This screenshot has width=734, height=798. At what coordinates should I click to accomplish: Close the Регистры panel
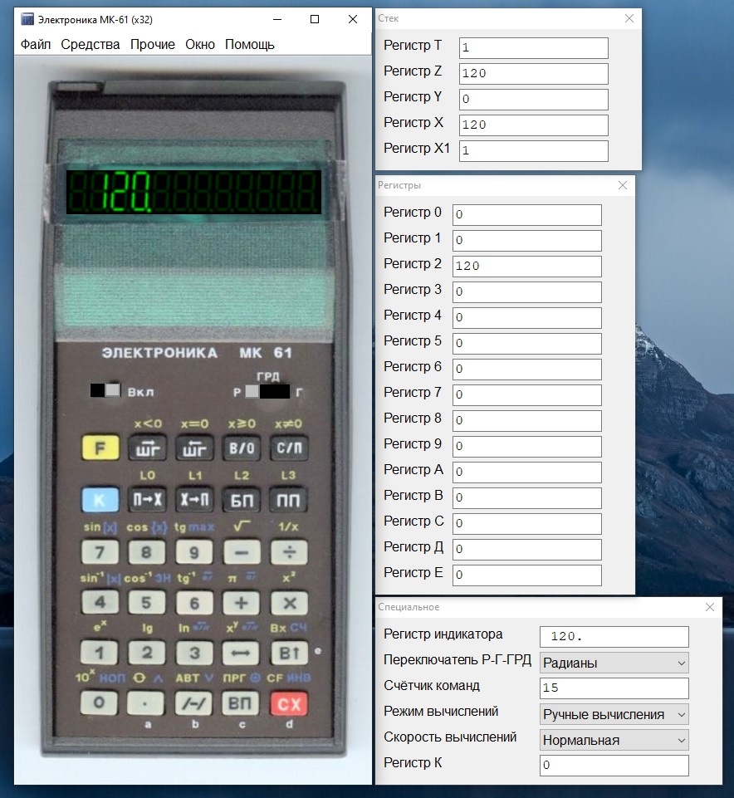click(623, 185)
